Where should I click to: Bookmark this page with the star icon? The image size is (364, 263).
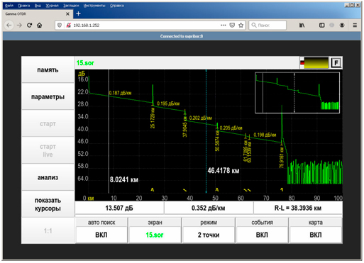[x=241, y=25]
